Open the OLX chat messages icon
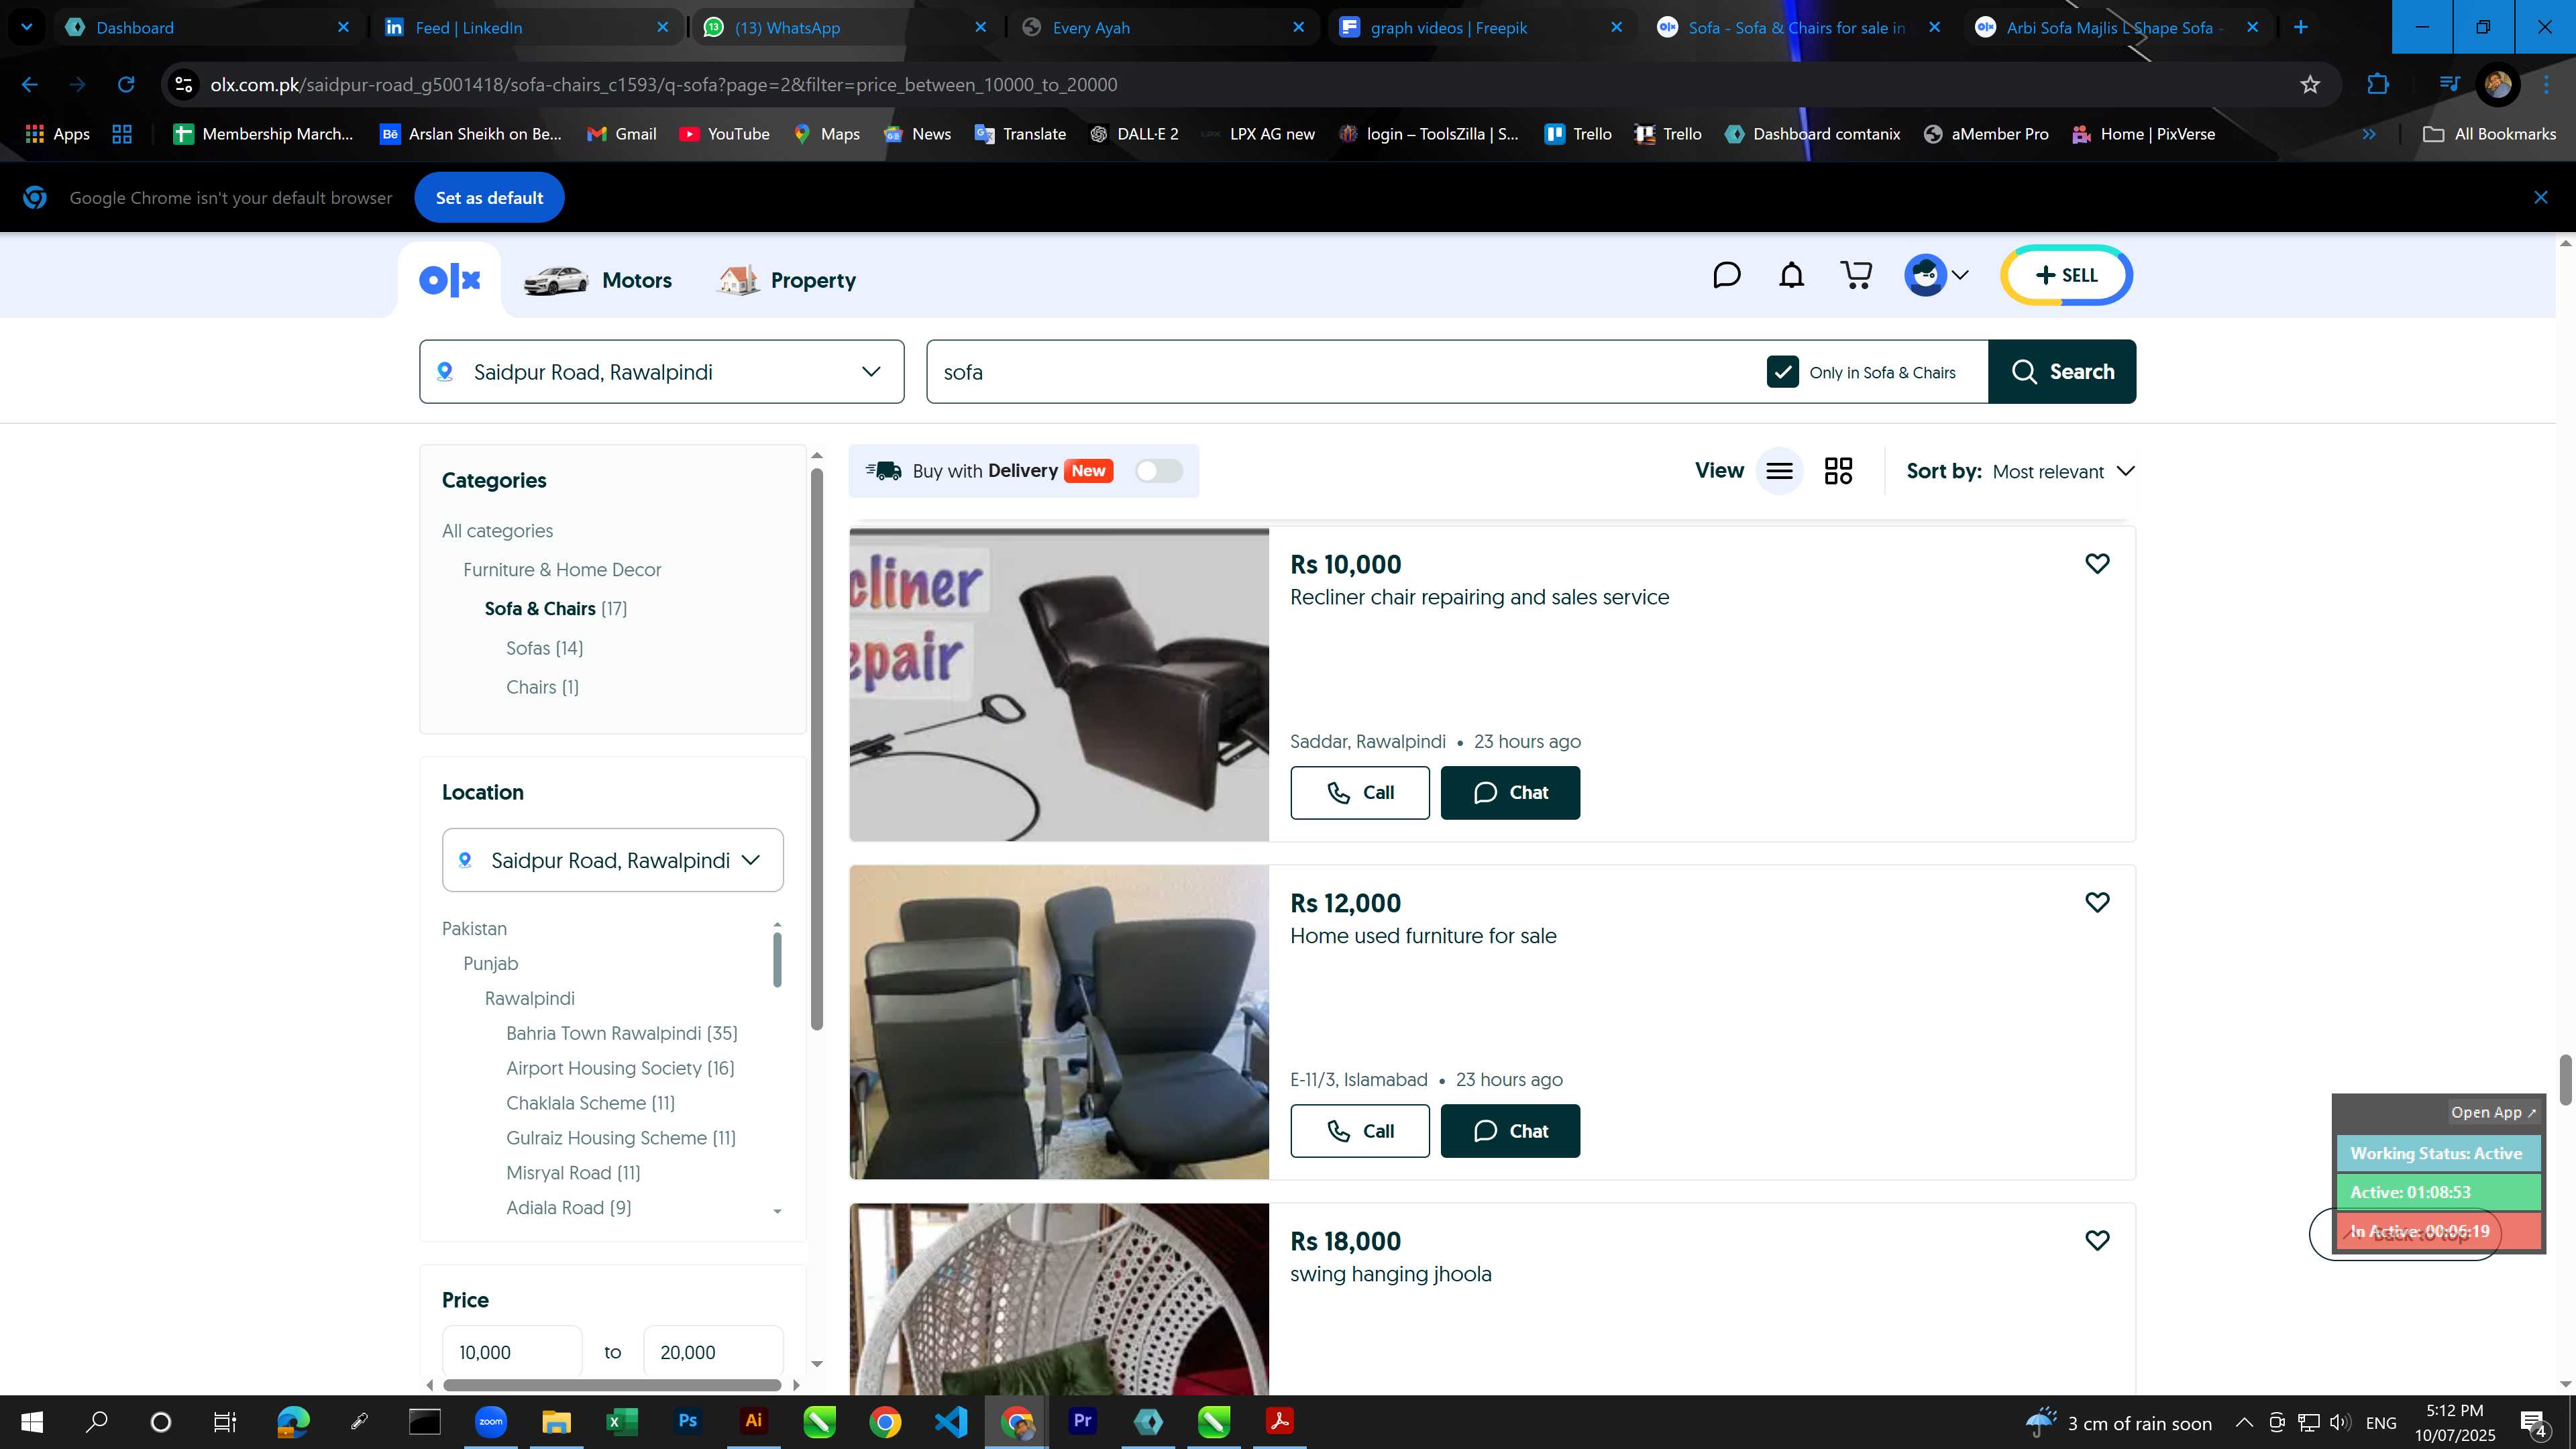2576x1449 pixels. (x=1727, y=275)
